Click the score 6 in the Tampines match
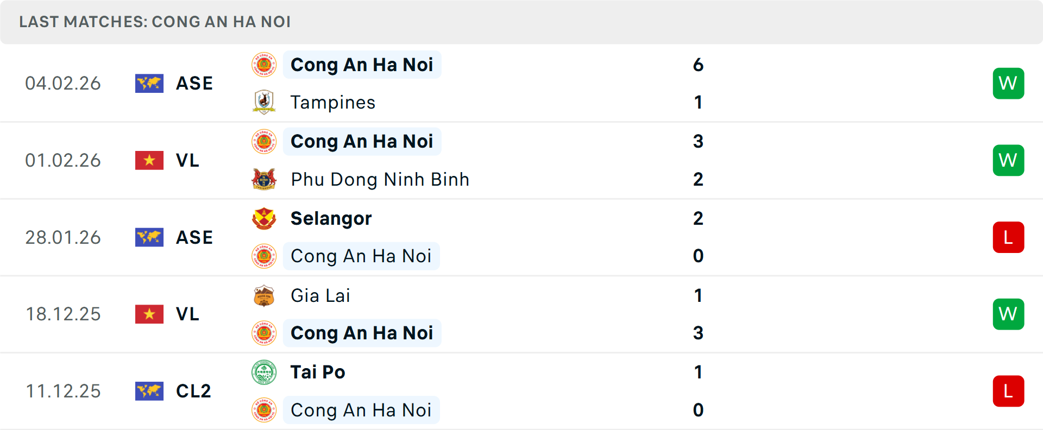The image size is (1043, 430). pos(700,65)
